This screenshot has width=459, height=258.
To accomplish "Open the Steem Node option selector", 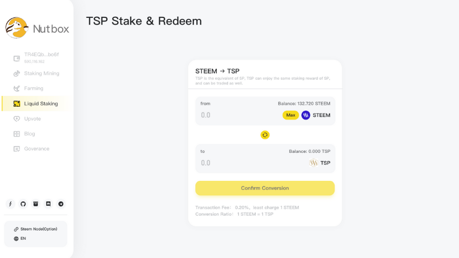I will tap(36, 229).
